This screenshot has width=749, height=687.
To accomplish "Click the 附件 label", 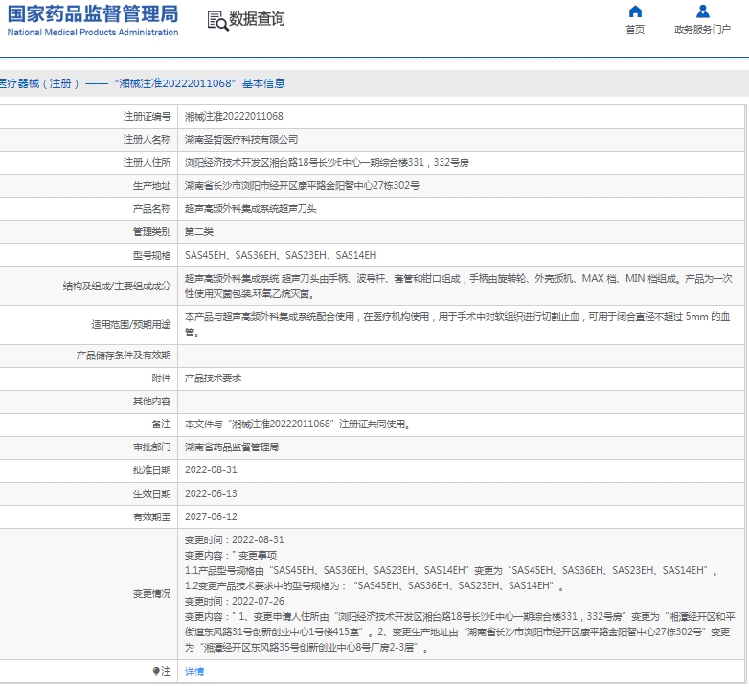I will 161,378.
